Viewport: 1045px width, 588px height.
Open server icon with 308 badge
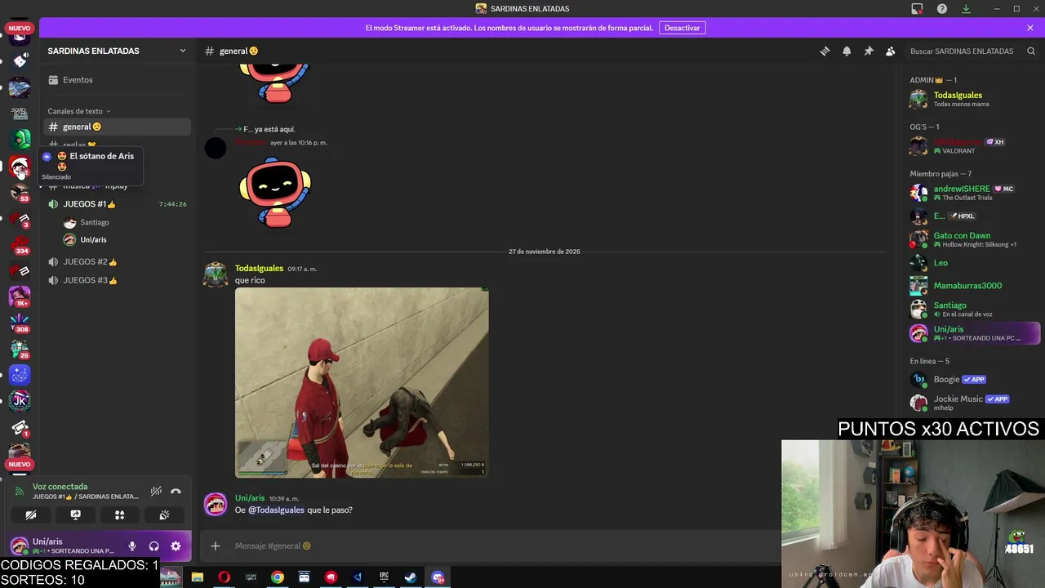20,323
